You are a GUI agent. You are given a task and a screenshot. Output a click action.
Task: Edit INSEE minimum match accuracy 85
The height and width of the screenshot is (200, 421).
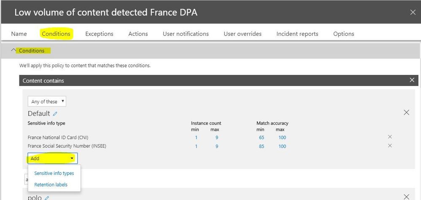[262, 147]
